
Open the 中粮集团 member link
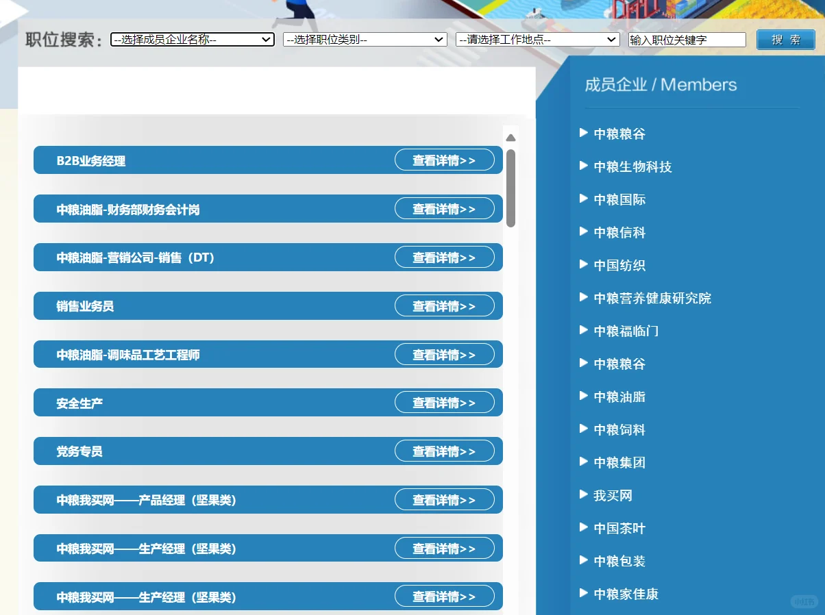click(619, 463)
